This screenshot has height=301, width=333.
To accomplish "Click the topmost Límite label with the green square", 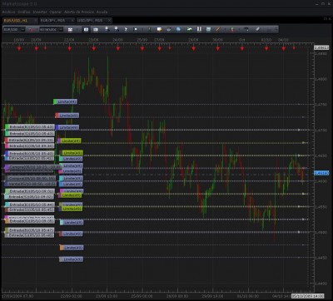I will [65, 101].
